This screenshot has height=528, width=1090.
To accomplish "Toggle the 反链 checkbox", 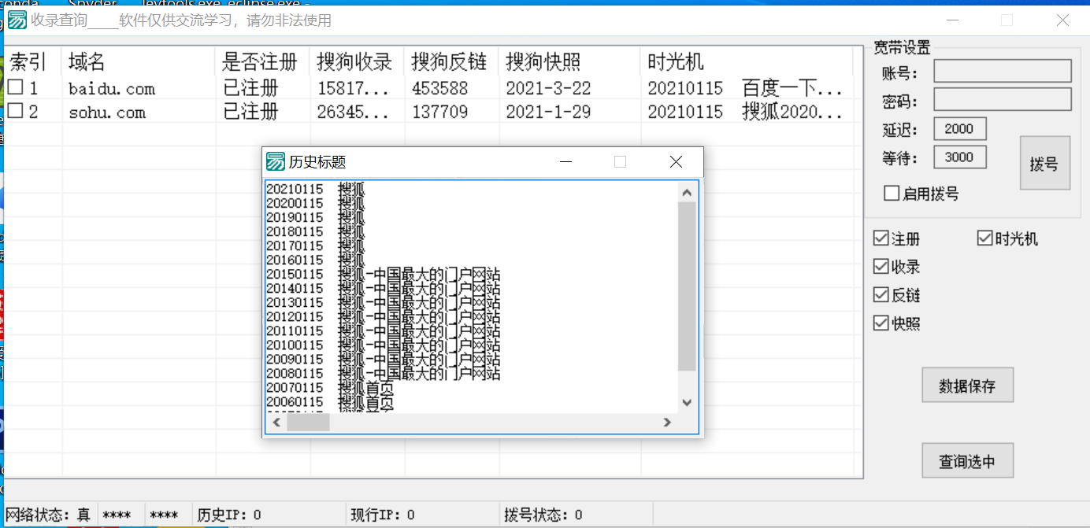I will 881,295.
